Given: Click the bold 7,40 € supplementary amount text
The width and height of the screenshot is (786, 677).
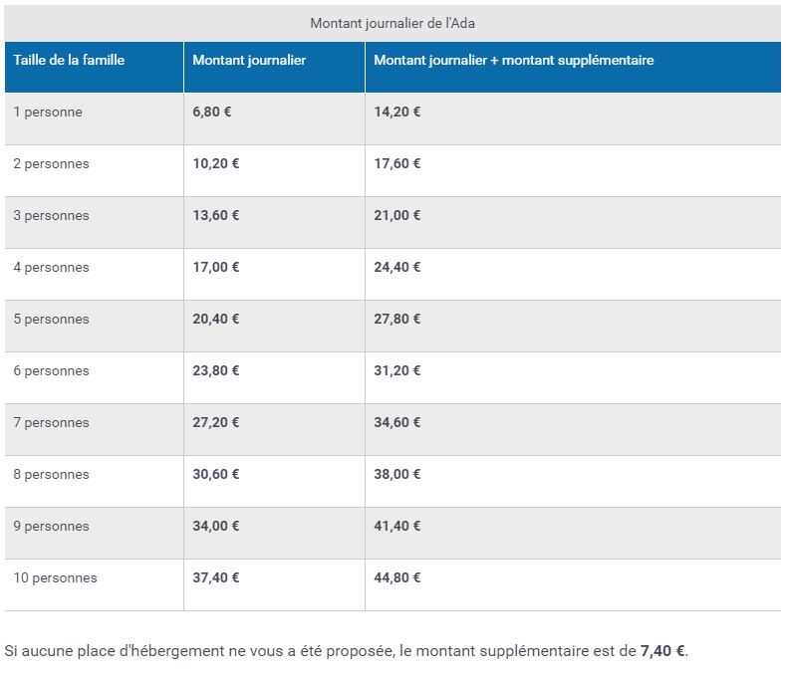Looking at the screenshot, I should tap(662, 651).
